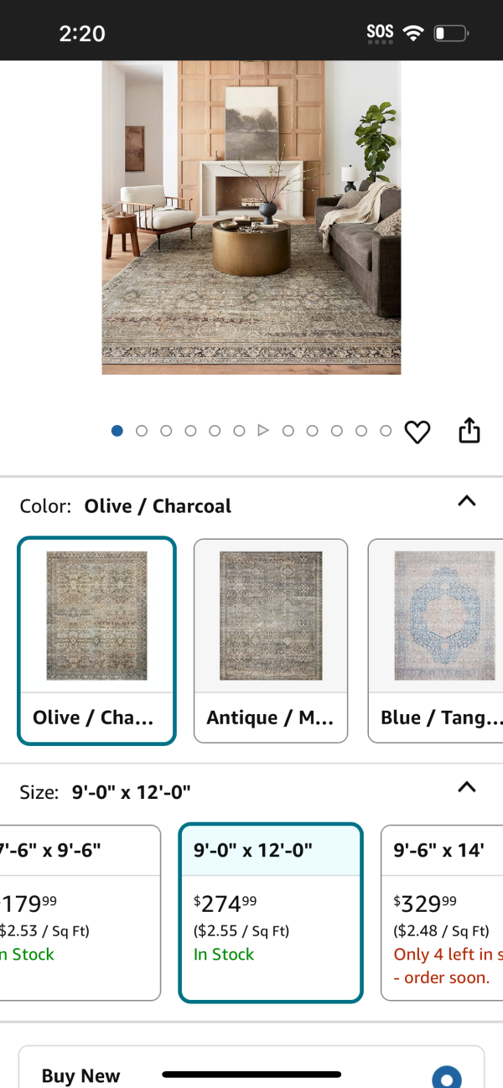The image size is (503, 1088).
Task: Collapse the Color section chevron
Action: tap(467, 501)
